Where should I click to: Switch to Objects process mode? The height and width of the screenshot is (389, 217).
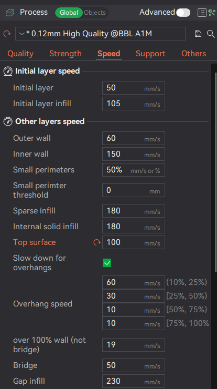coord(95,13)
